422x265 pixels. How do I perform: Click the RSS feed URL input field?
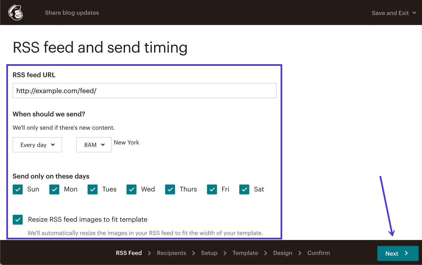tap(144, 90)
